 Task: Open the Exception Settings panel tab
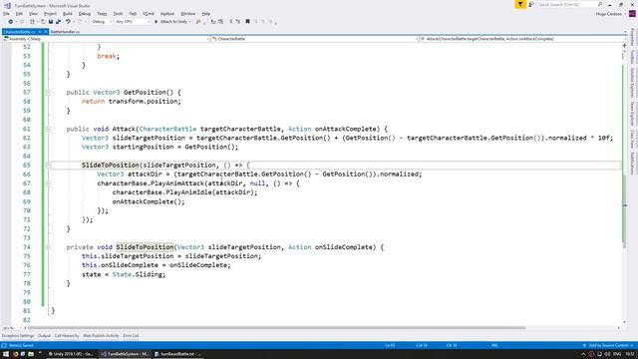pyautogui.click(x=18, y=336)
